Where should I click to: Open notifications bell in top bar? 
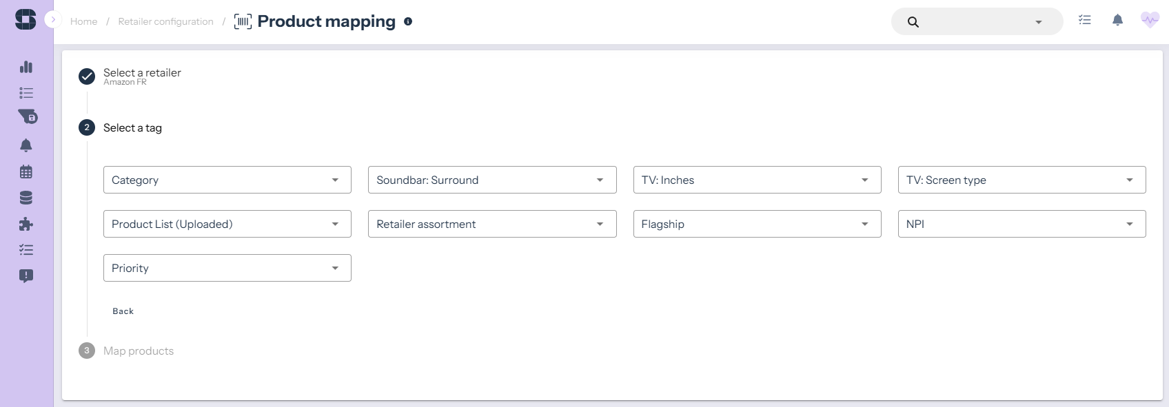[x=1117, y=21]
